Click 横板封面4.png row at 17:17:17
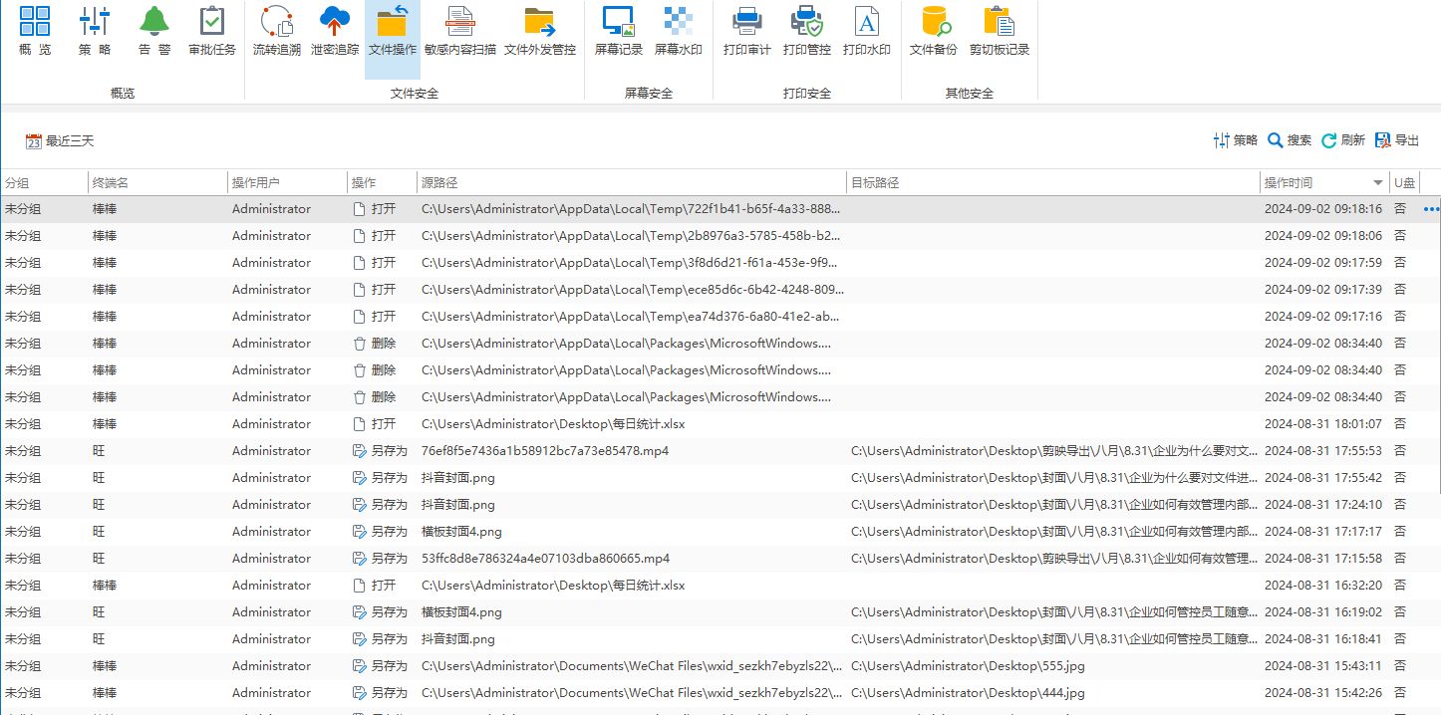Viewport: 1441px width, 715px height. tap(720, 532)
